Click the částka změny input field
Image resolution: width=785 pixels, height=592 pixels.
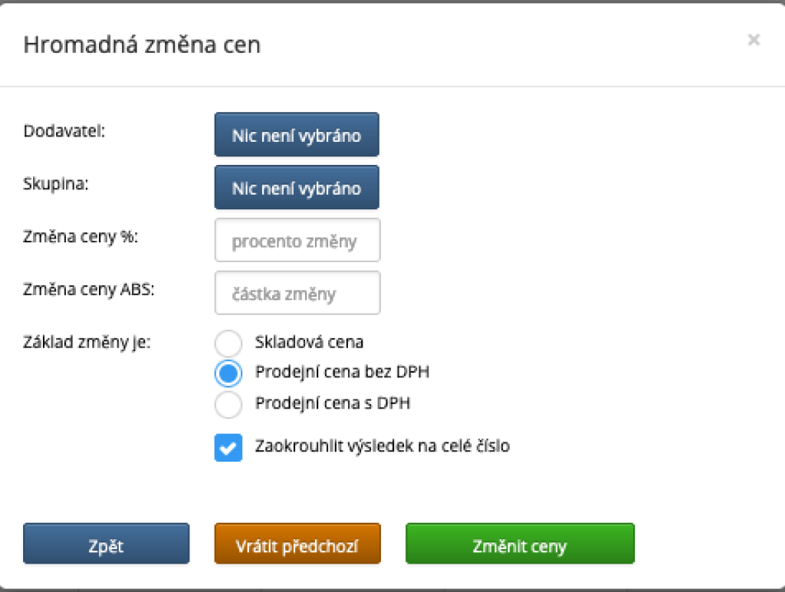[x=297, y=293]
